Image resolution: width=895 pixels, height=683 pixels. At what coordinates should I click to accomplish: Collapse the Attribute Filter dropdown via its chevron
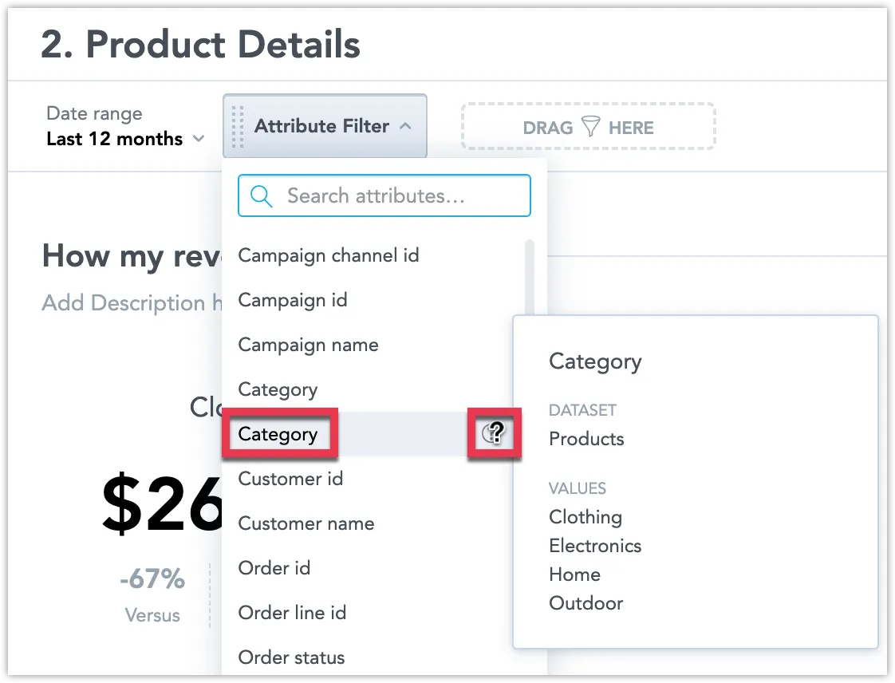click(405, 126)
